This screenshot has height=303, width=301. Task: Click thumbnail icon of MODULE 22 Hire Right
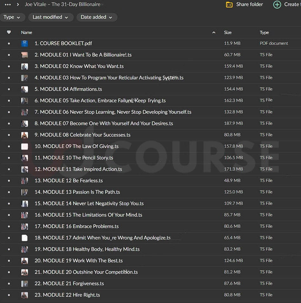24,295
